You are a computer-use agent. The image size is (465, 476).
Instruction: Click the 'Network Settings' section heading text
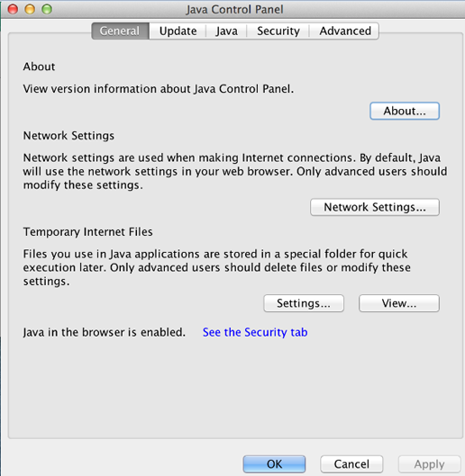click(68, 136)
